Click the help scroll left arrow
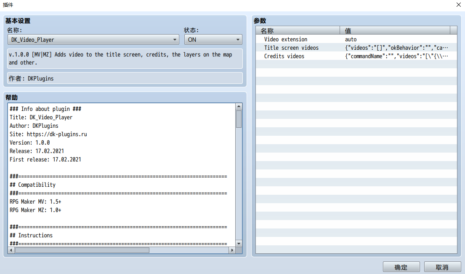The width and height of the screenshot is (465, 274). coord(11,250)
